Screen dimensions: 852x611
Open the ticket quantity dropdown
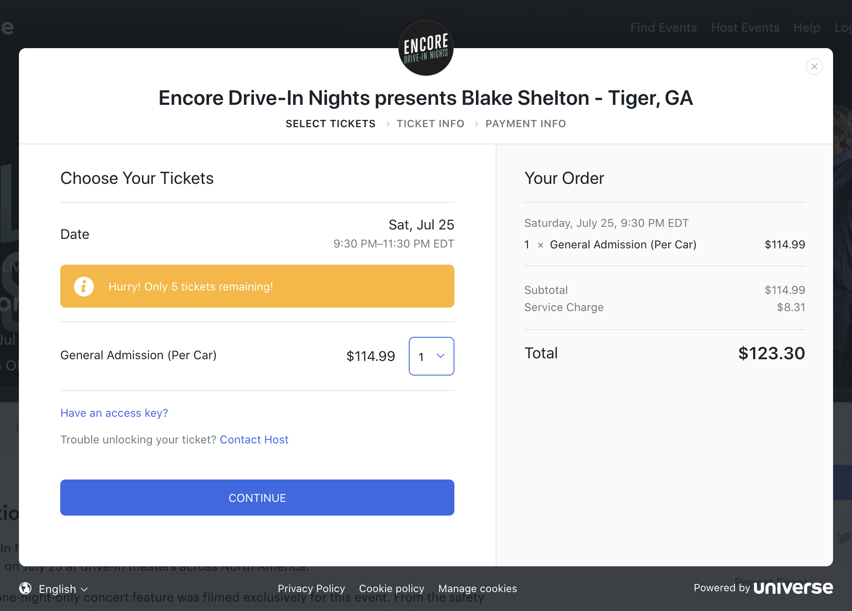click(431, 356)
